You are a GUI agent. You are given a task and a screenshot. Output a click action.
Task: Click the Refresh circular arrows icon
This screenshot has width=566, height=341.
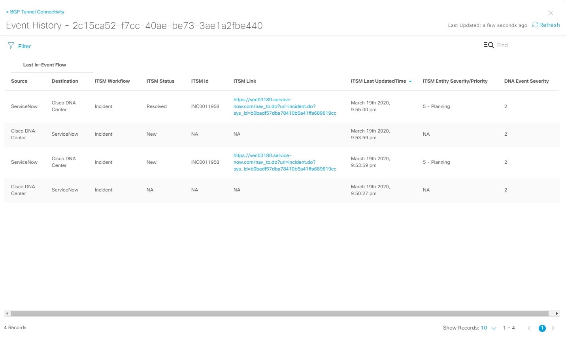[535, 25]
